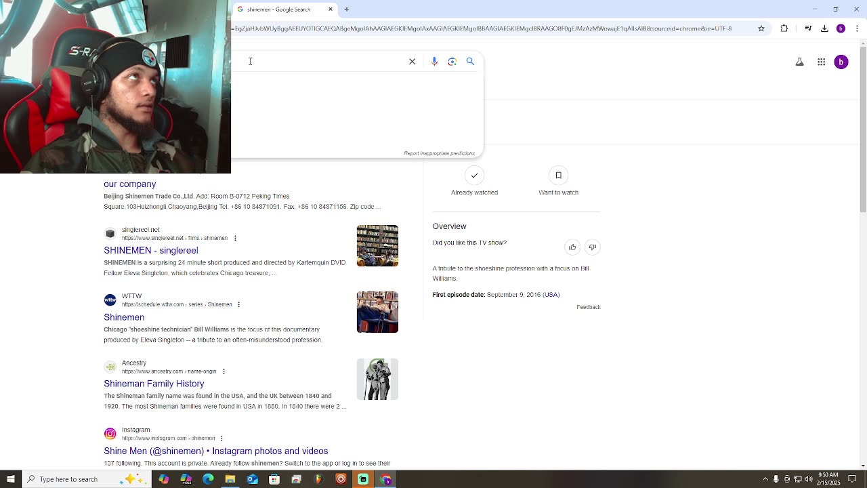
Task: Open Outlook from taskbar
Action: point(252,479)
